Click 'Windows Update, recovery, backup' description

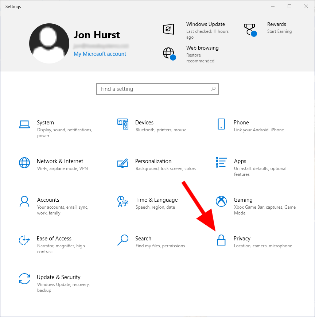[63, 287]
